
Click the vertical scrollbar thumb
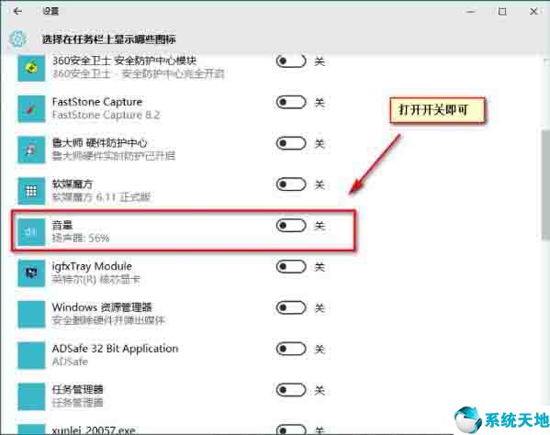pos(545,185)
